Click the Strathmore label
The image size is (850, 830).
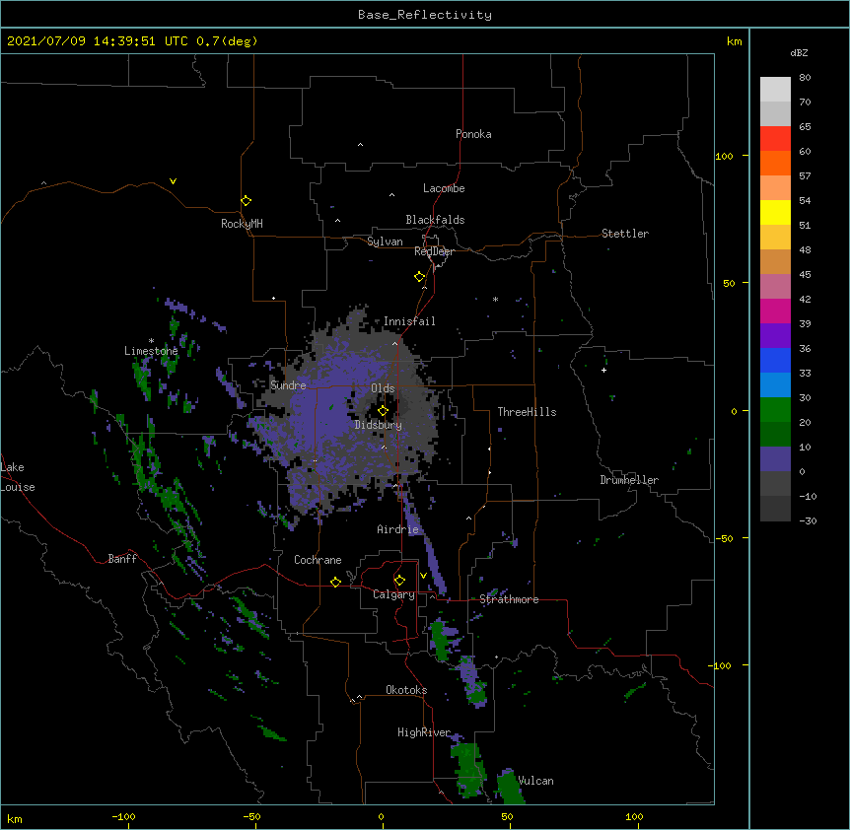pyautogui.click(x=509, y=599)
